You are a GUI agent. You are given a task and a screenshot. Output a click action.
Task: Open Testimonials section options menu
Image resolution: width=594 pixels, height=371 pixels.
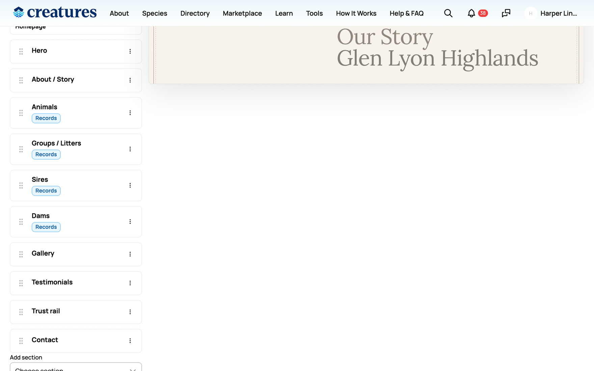pyautogui.click(x=130, y=283)
